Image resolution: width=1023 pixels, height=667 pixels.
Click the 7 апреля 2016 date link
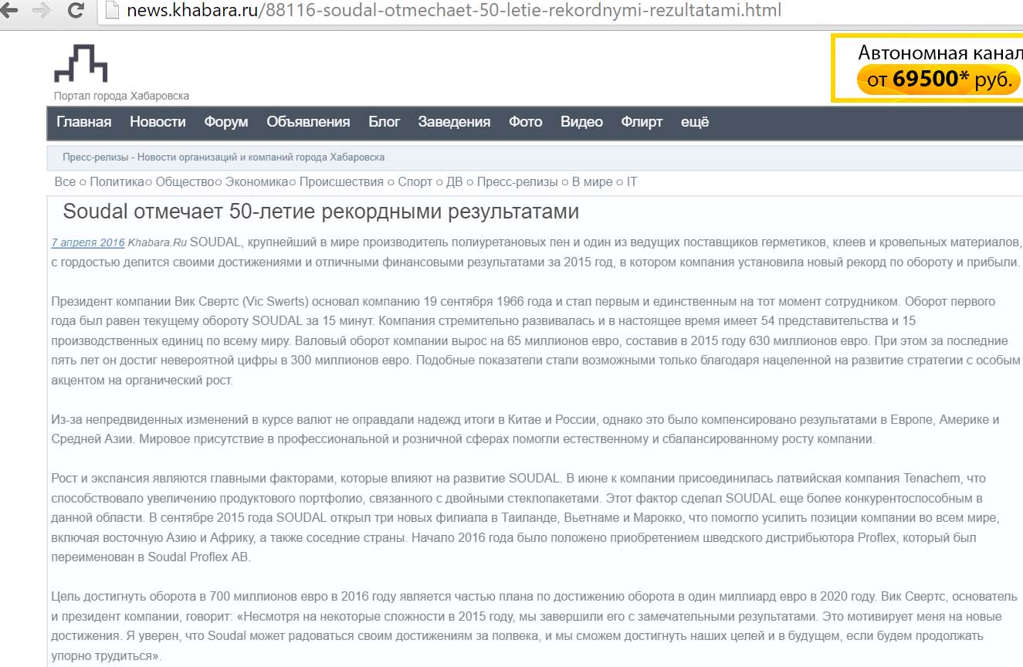(x=88, y=242)
